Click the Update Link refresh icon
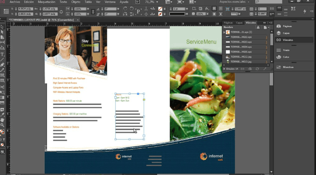 257,69
